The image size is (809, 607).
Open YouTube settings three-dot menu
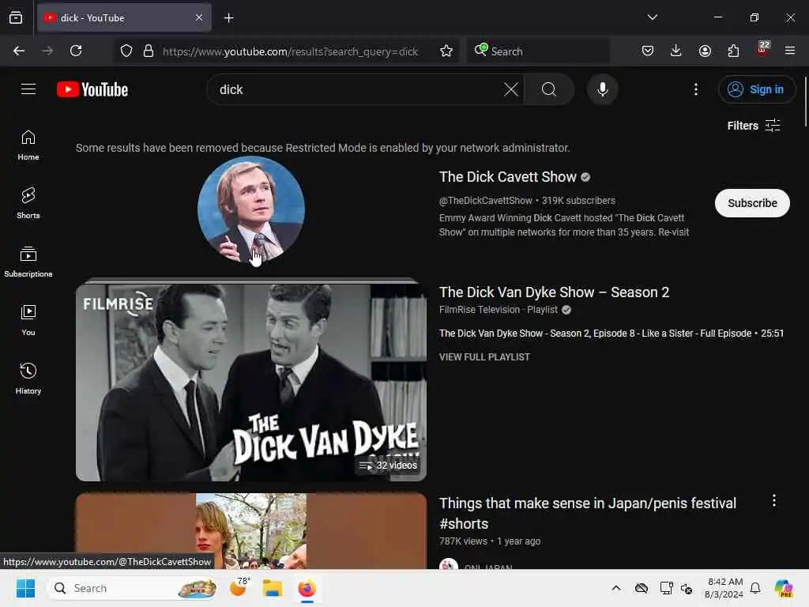(x=696, y=89)
